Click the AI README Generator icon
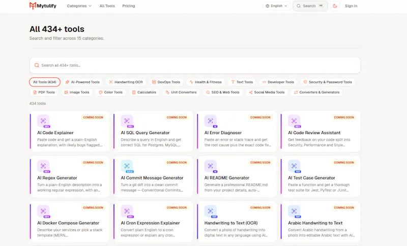This screenshot has height=246, width=407. point(211,166)
